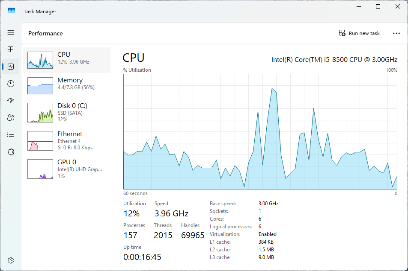Switch to the Users page icon

pyautogui.click(x=11, y=118)
